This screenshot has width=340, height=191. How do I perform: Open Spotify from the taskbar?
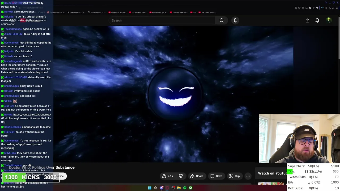click(185, 188)
